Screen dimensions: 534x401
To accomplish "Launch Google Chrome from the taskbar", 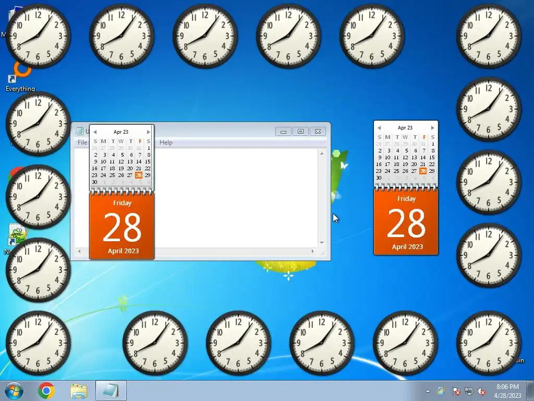I will click(46, 391).
